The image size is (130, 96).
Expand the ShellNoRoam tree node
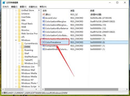(x=19, y=57)
